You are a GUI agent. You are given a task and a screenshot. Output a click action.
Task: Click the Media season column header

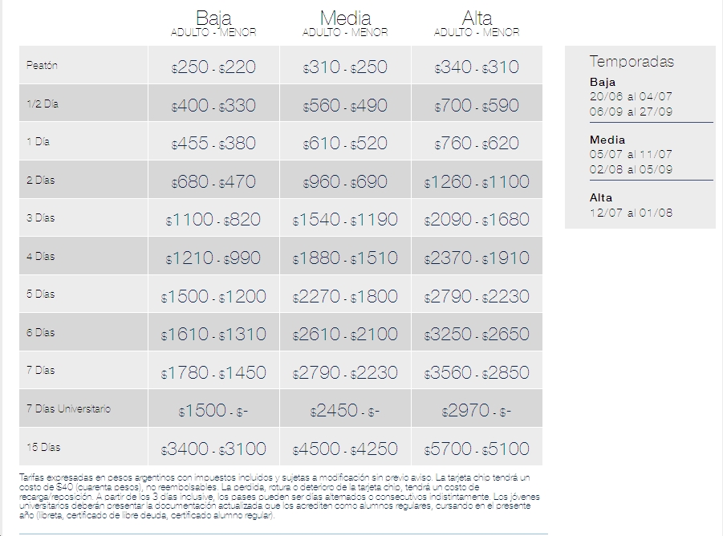point(345,18)
